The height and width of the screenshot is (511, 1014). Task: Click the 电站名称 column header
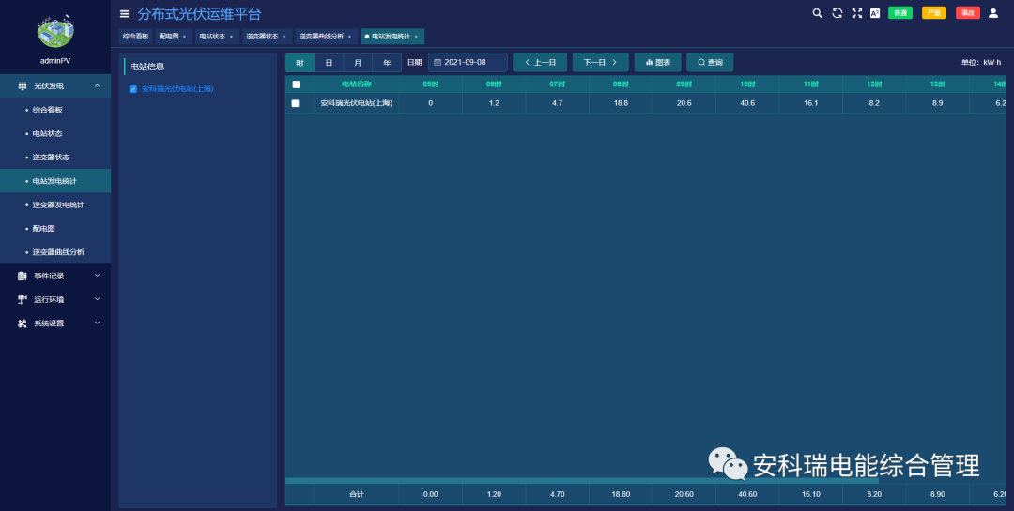point(357,84)
